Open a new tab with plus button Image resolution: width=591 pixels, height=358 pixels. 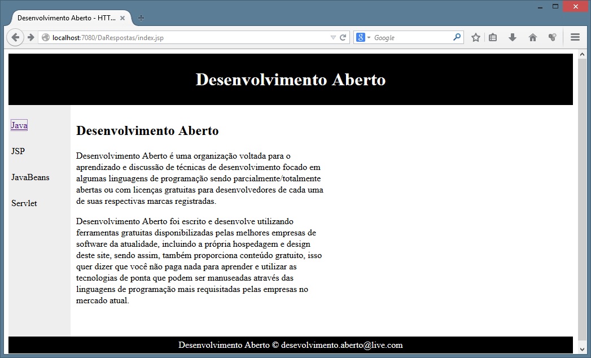pos(141,18)
